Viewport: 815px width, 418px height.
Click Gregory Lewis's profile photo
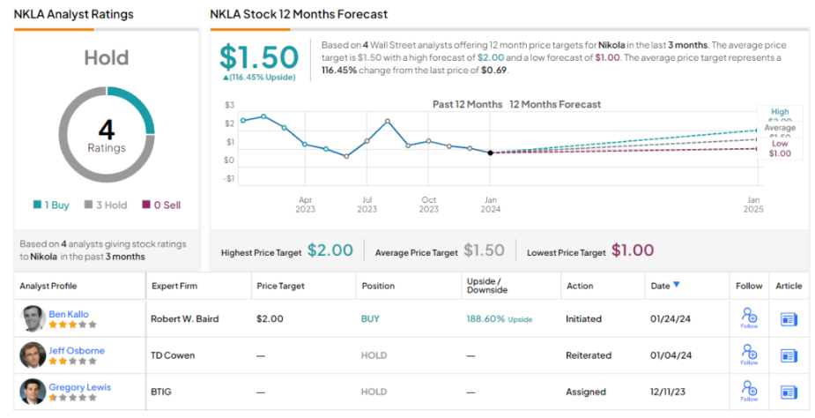click(x=33, y=391)
